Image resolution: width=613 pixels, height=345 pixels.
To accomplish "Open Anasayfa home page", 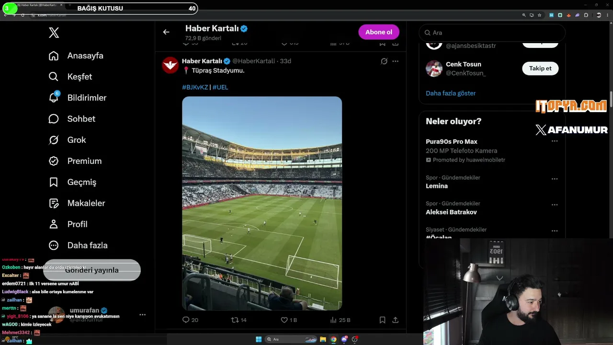I will click(x=76, y=56).
